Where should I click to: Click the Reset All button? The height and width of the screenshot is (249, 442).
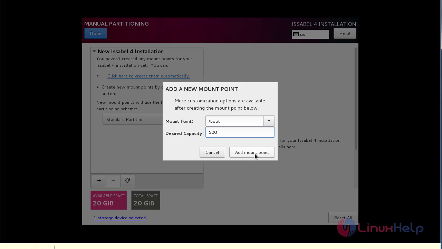click(x=343, y=218)
